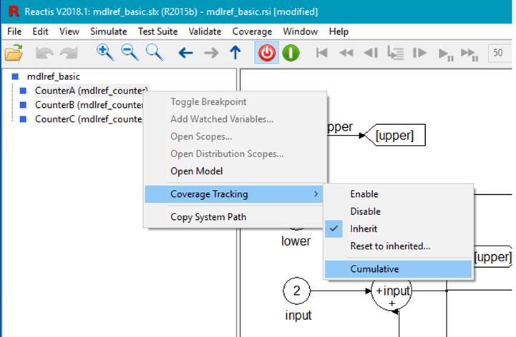
Task: Go back with the blue left arrow
Action: tap(185, 53)
